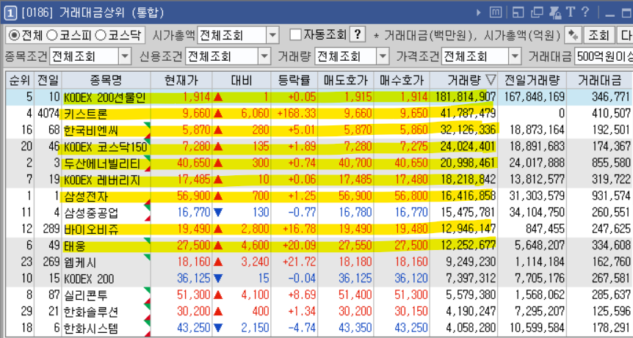Click the +168.33 change rate cell
The image size is (633, 338).
click(297, 114)
